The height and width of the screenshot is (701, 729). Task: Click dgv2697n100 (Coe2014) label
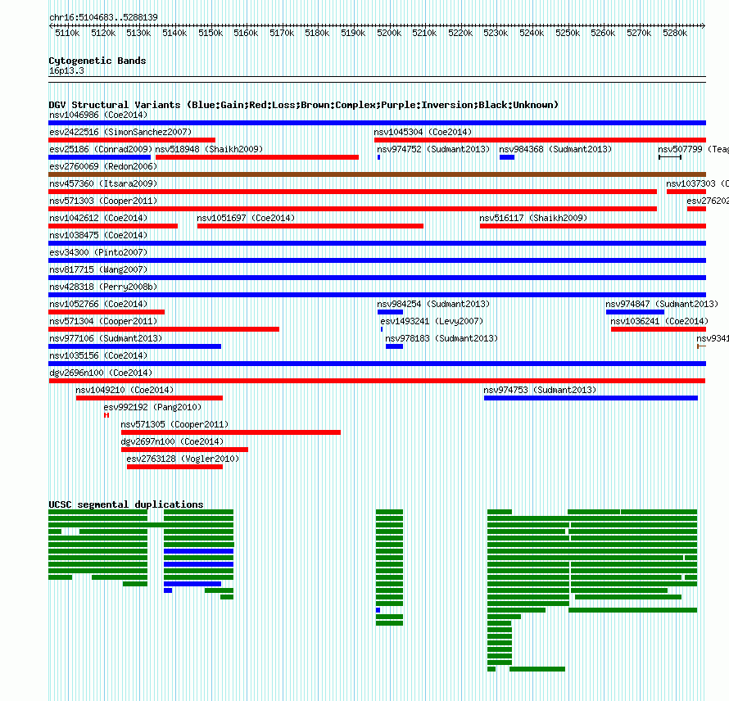(x=172, y=441)
